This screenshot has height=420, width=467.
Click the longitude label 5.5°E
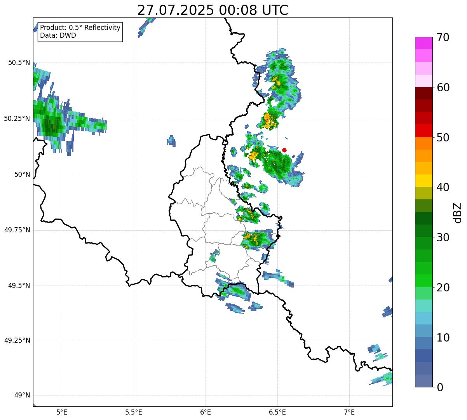point(134,412)
